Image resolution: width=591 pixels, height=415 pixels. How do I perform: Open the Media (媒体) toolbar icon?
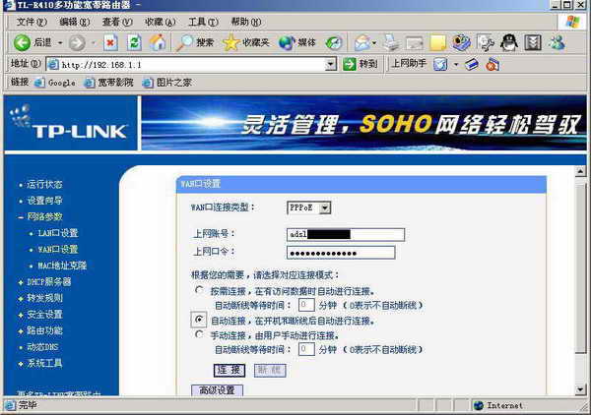pos(288,42)
